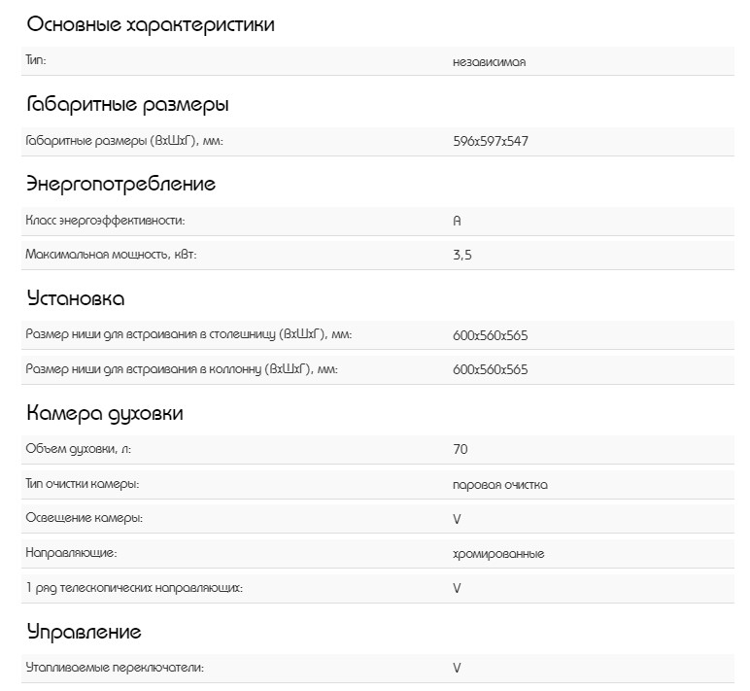The height and width of the screenshot is (691, 750).
Task: Select the oven volume value 70
Action: tap(460, 449)
